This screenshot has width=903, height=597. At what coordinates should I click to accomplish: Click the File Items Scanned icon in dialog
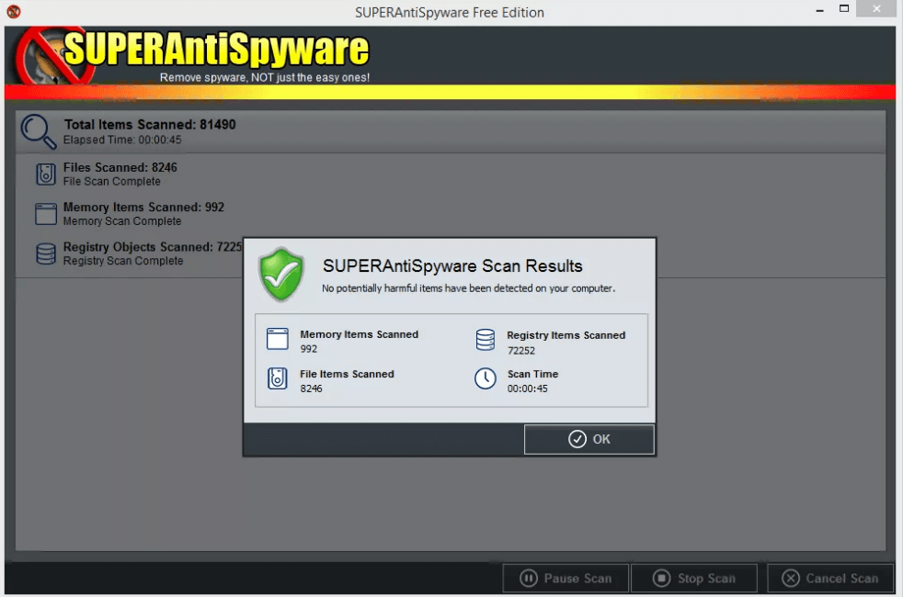pyautogui.click(x=277, y=378)
